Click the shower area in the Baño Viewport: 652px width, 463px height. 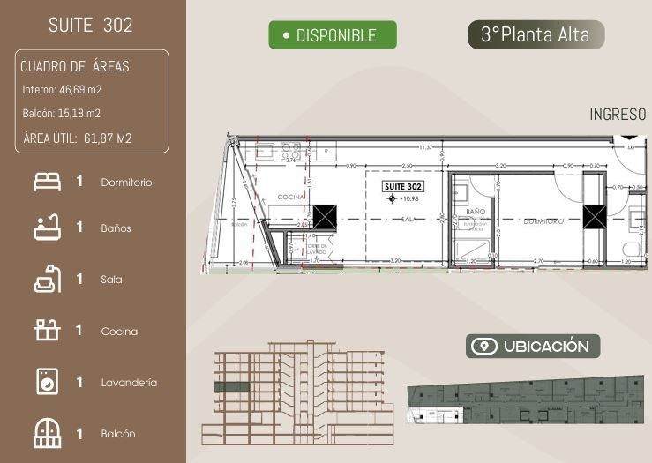(471, 251)
